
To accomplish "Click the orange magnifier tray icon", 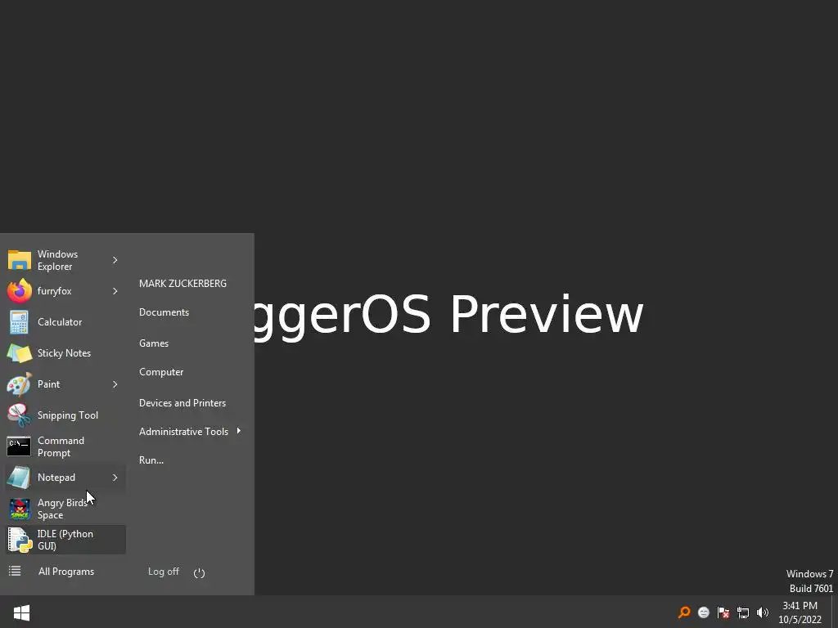I will click(684, 612).
